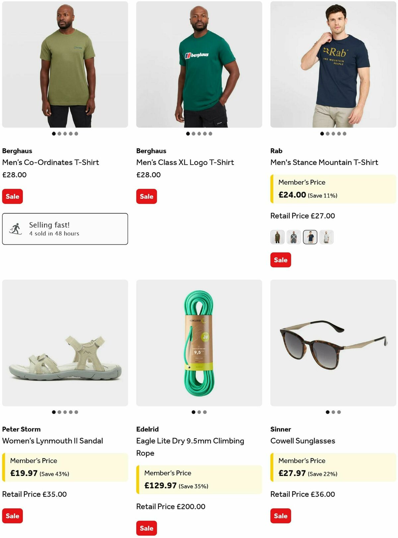The image size is (398, 538).
Task: Click the Sale badge on the Class XL Logo T-Shirt
Action: [x=146, y=196]
